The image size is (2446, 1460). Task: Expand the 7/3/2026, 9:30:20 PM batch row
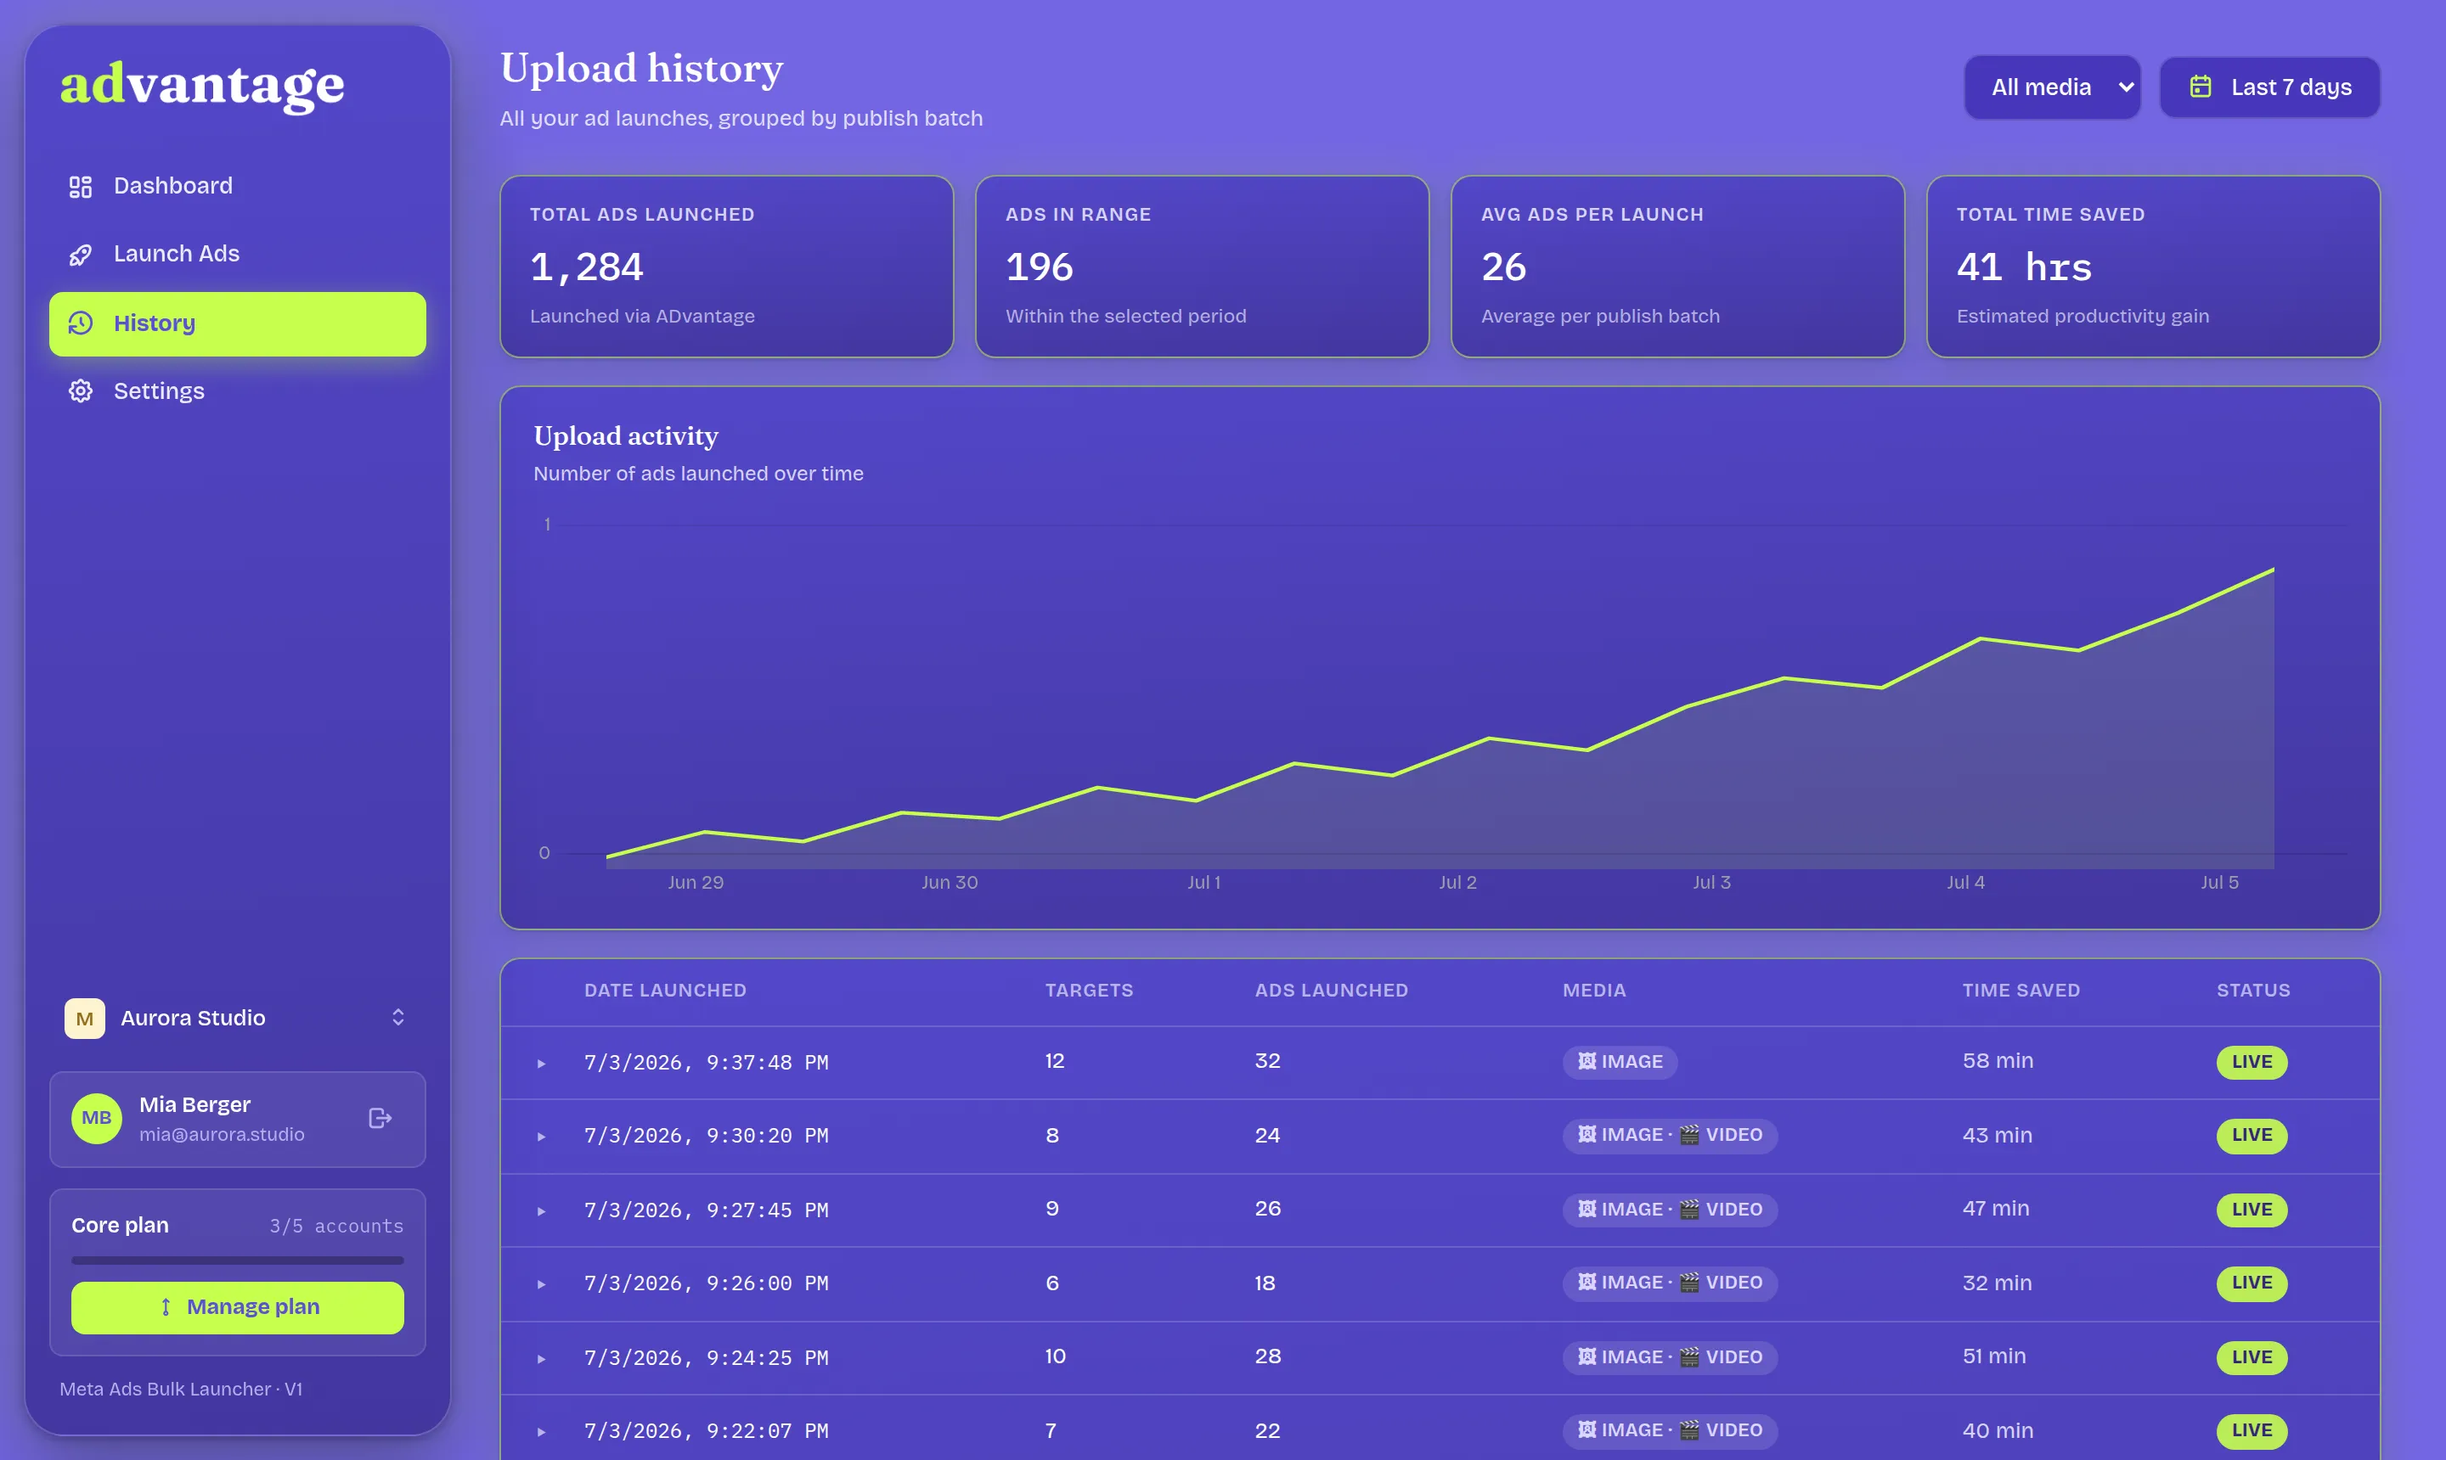[x=541, y=1137]
